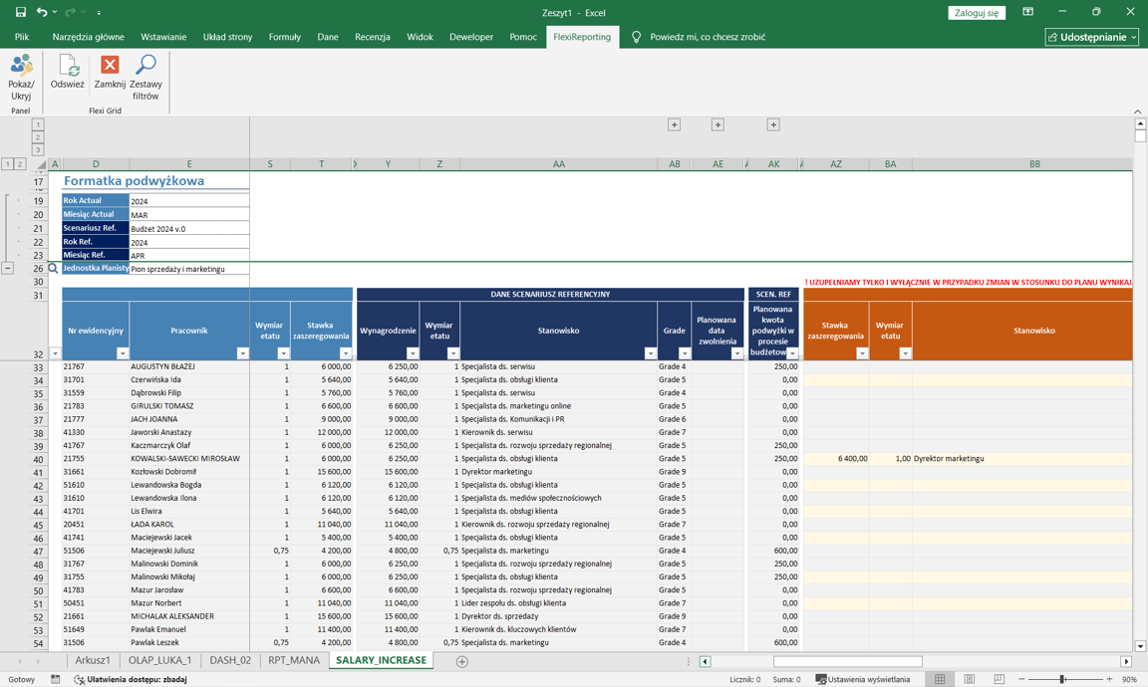Switch to DASH_02 sheet tab
Image resolution: width=1148 pixels, height=687 pixels.
tap(230, 660)
